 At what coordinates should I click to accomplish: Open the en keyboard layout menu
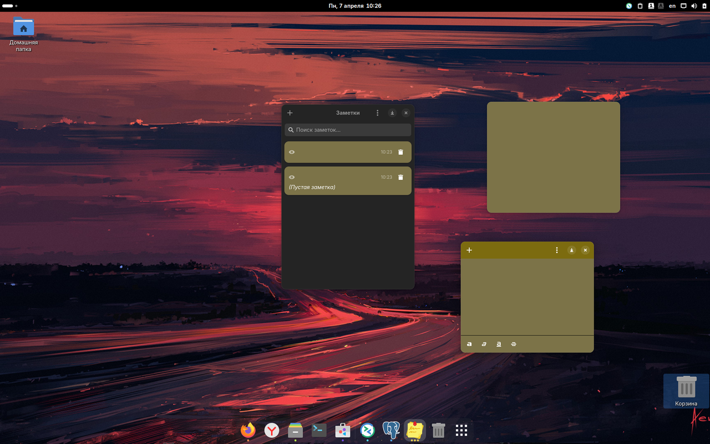coord(672,6)
